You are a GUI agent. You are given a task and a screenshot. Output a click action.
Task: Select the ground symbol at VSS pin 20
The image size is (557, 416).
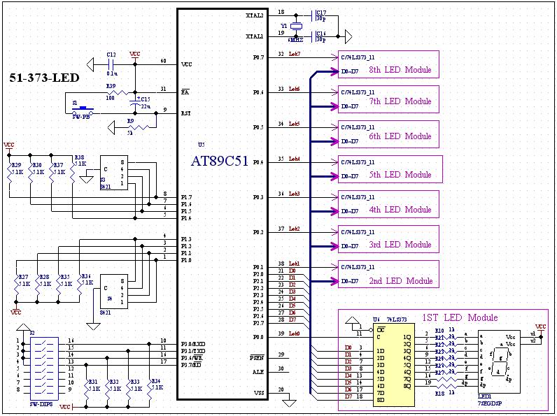pyautogui.click(x=289, y=403)
